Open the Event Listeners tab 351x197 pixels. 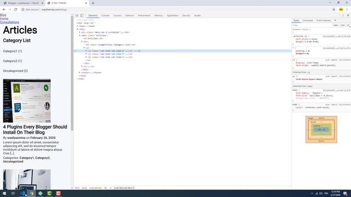pyautogui.click(x=324, y=20)
